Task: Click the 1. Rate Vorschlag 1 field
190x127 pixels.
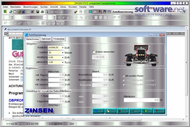Action: (57, 96)
